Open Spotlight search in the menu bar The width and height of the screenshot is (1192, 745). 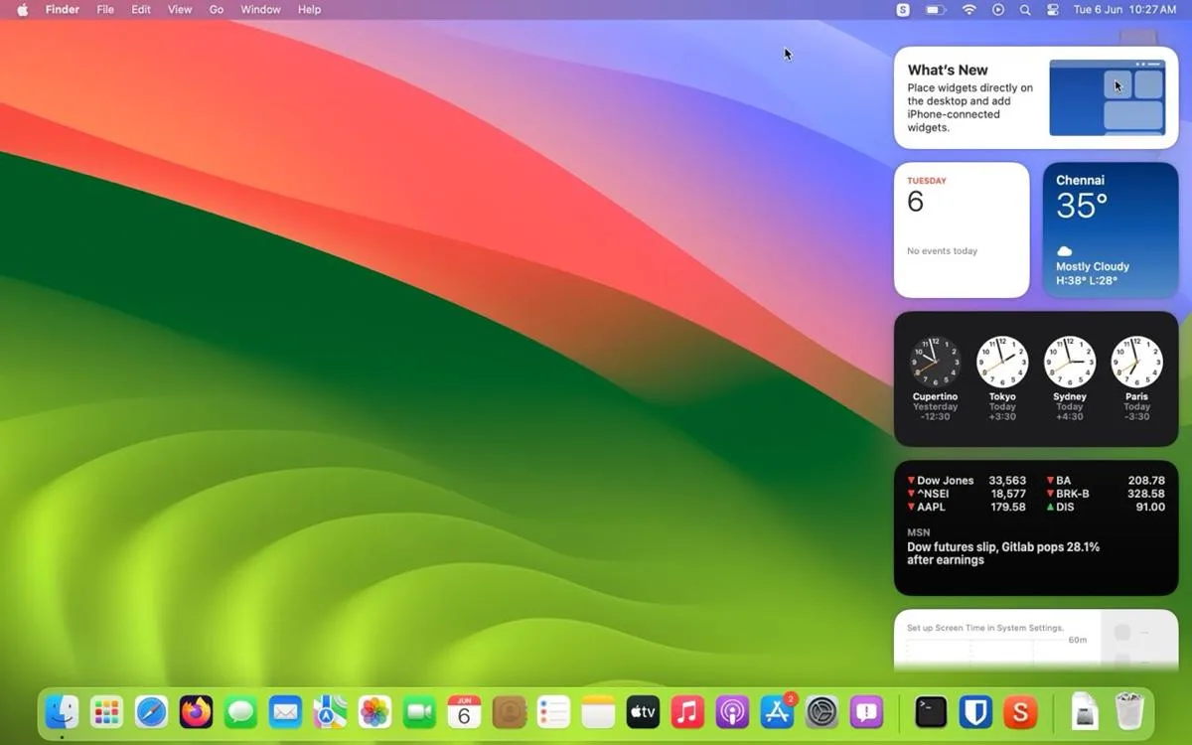click(x=1025, y=10)
